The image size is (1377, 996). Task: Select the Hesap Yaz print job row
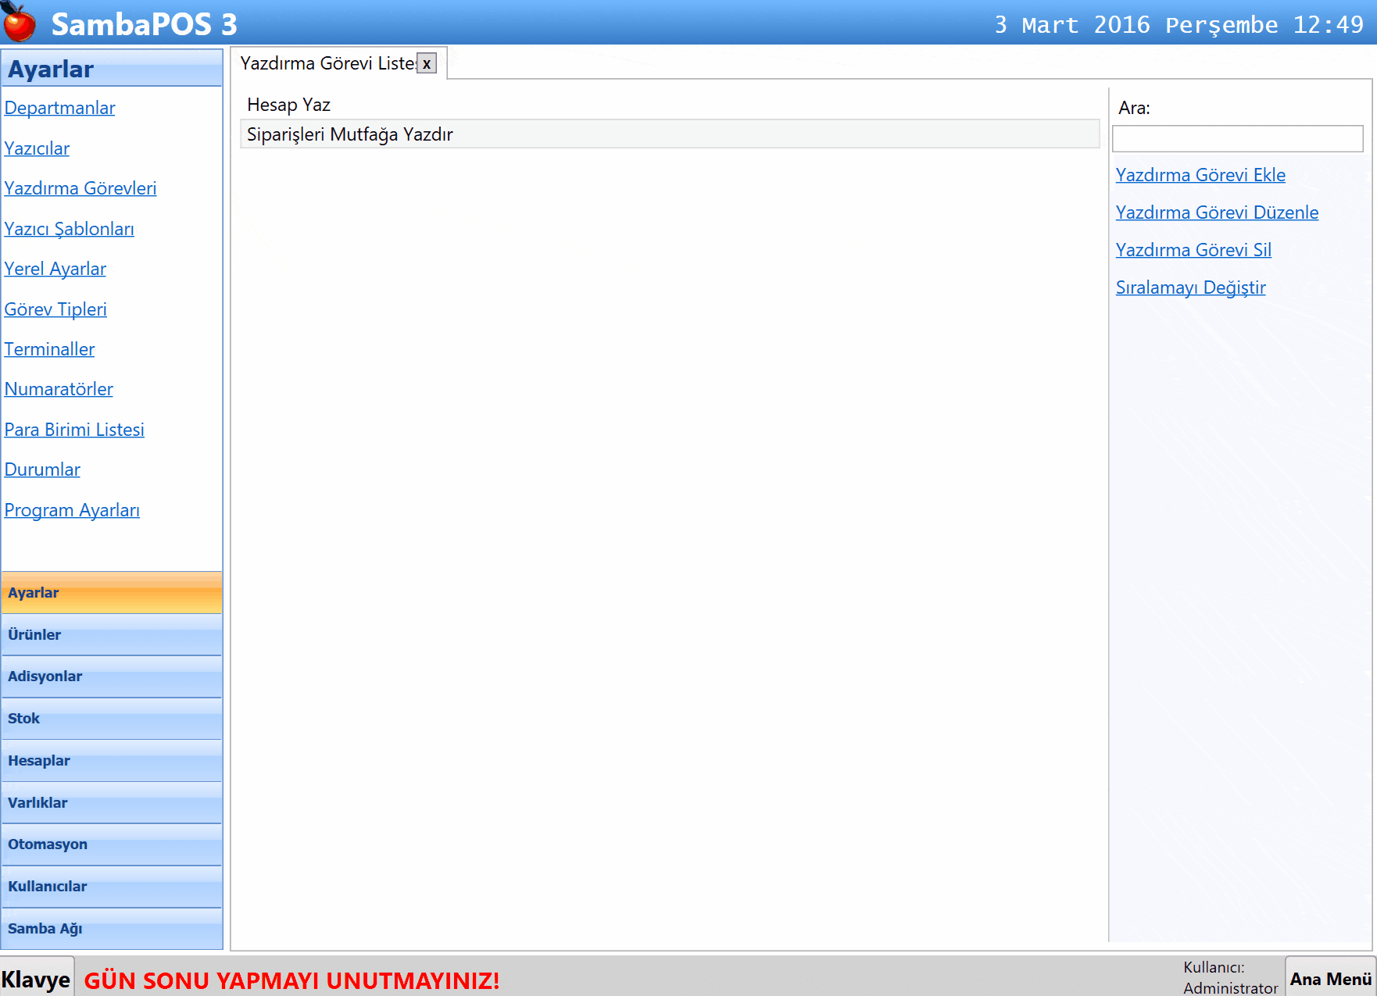click(x=288, y=105)
